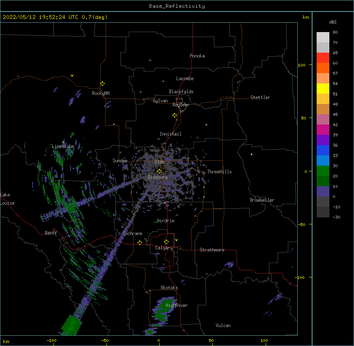The height and width of the screenshot is (346, 354).
Task: Click the Banff label
Action: [x=51, y=233]
